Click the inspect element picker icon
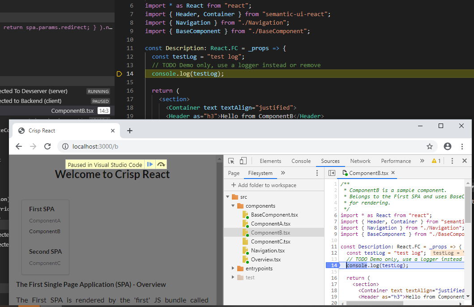474x307 pixels. [231, 161]
